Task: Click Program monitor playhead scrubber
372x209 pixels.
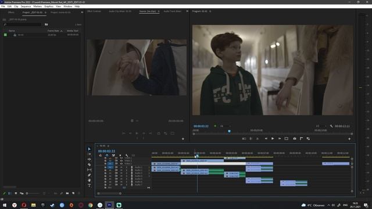Action: (229, 131)
